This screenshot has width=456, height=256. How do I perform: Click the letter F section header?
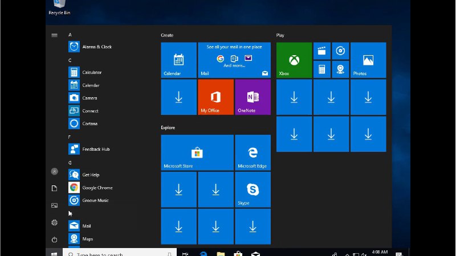70,137
